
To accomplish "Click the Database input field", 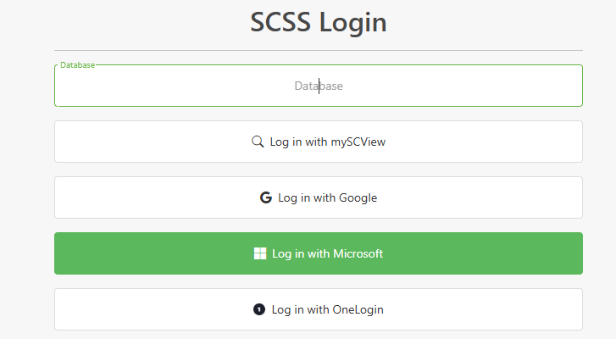I will [x=319, y=86].
